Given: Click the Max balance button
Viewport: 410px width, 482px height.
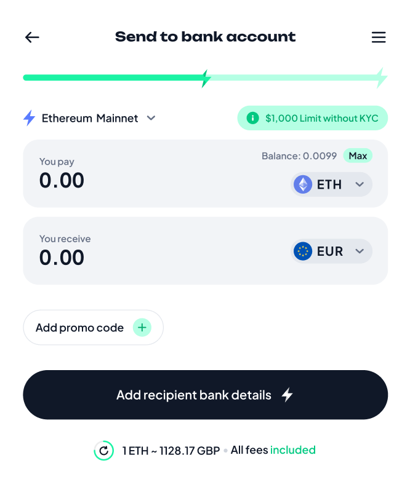Looking at the screenshot, I should (x=358, y=156).
